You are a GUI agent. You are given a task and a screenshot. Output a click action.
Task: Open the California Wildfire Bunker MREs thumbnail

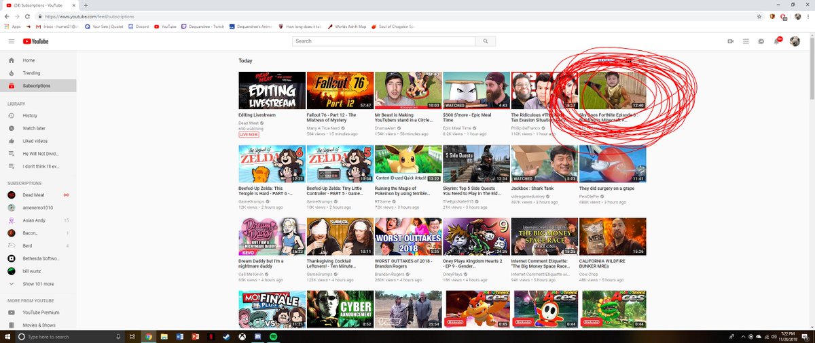(612, 237)
